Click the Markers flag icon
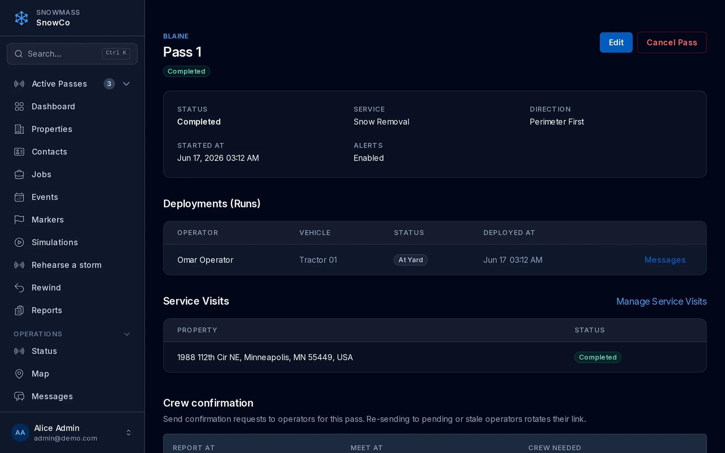The image size is (725, 453). [x=19, y=220]
